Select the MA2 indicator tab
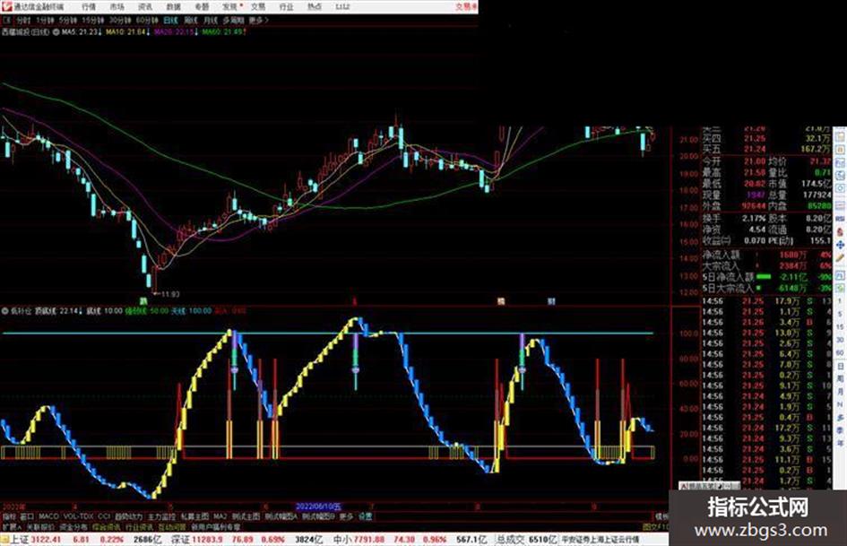Viewport: 847px width, 546px height. tap(220, 516)
